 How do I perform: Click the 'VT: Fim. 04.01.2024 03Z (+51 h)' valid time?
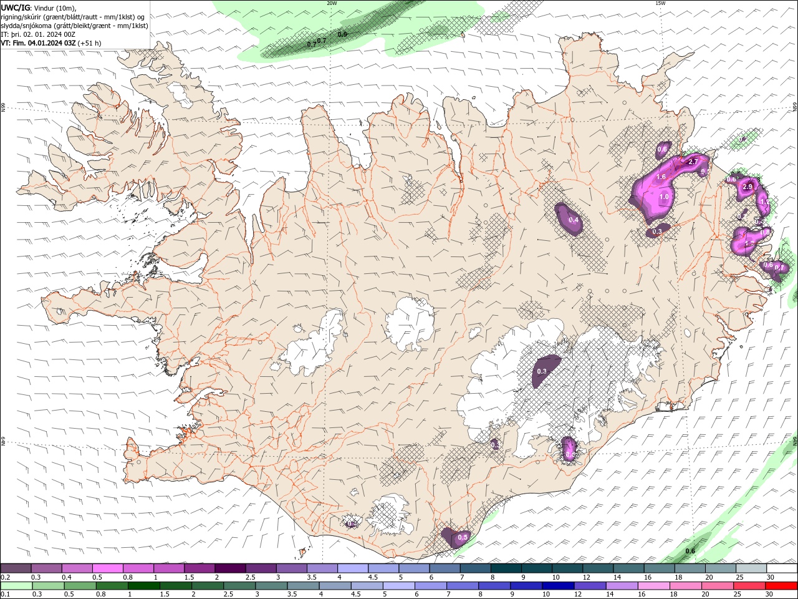[51, 43]
